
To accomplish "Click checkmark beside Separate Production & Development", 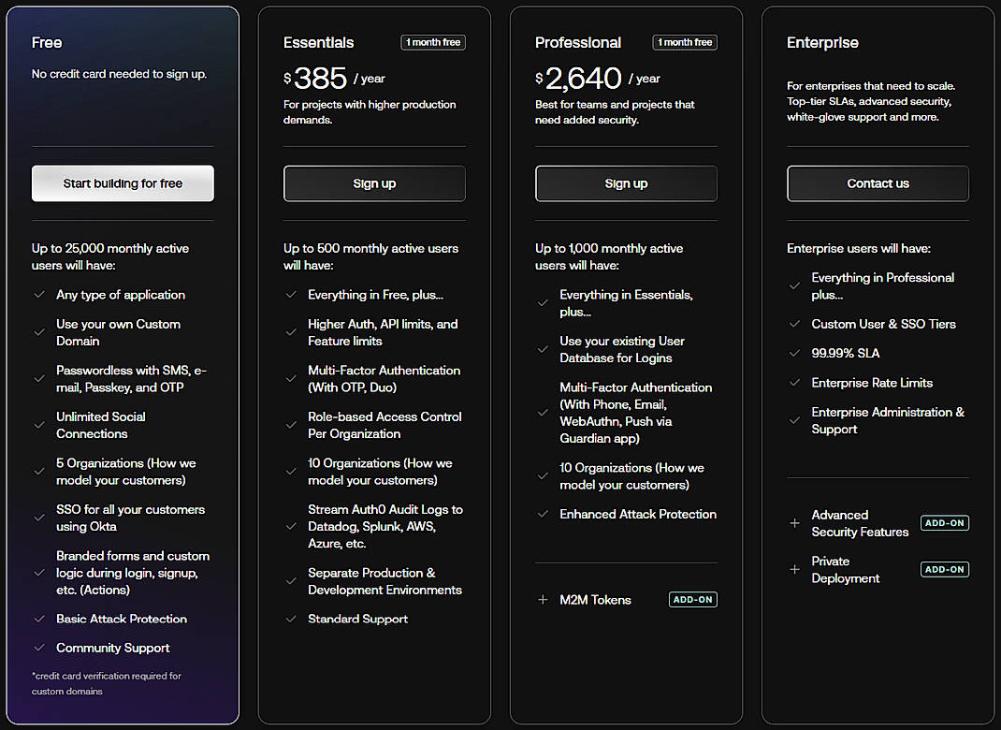I will (291, 581).
